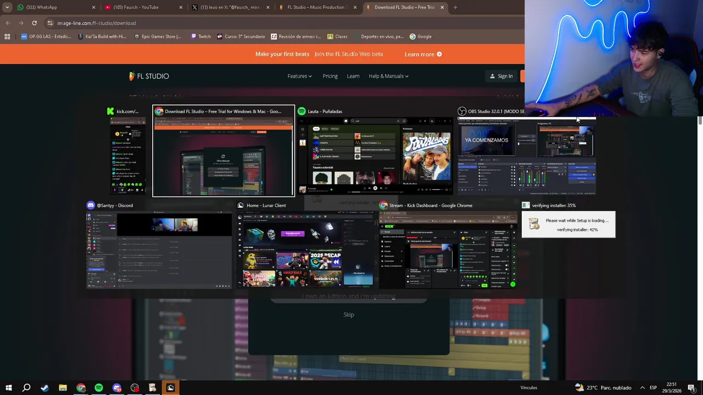This screenshot has width=703, height=395.
Task: Go back in Chrome
Action: click(x=8, y=23)
